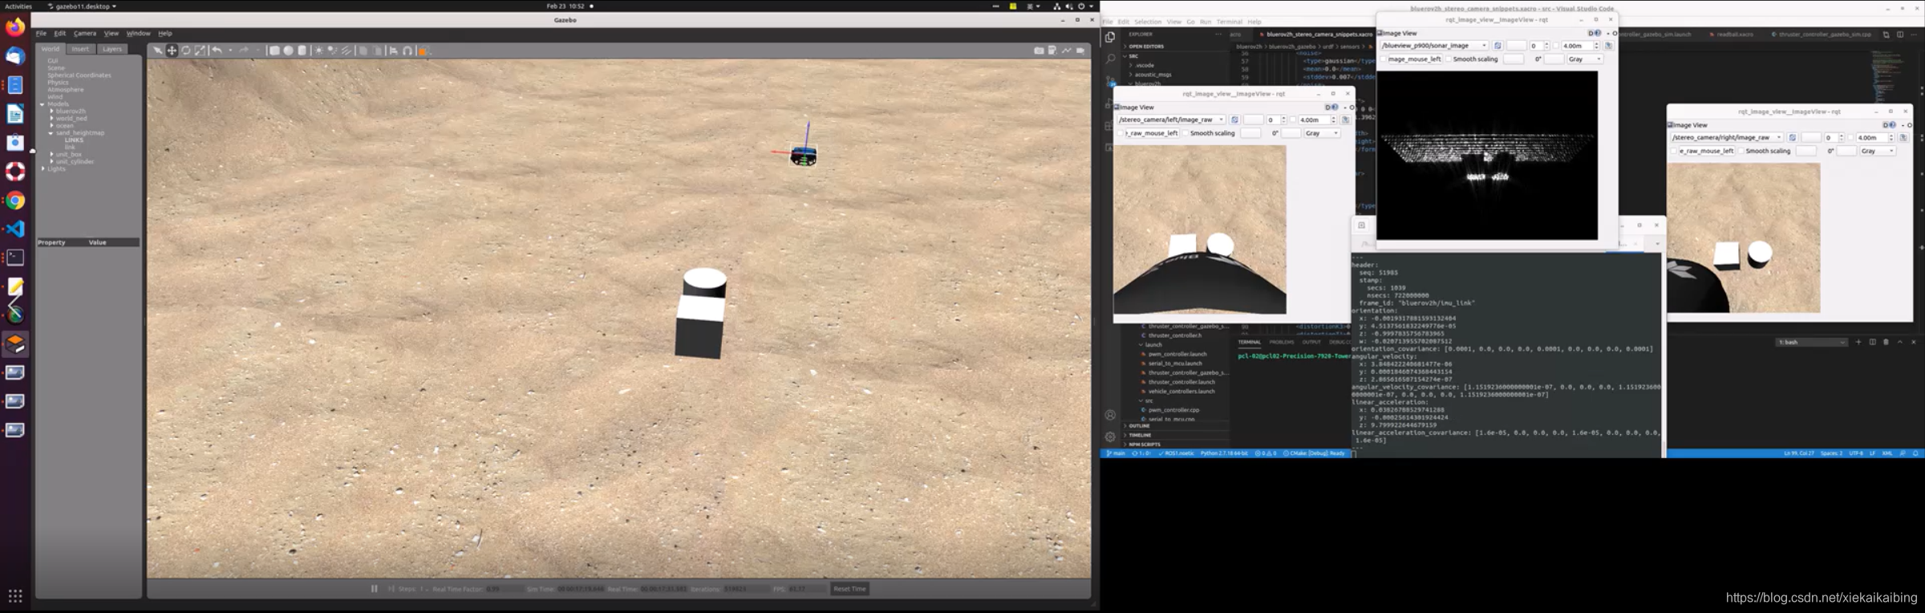Activate Gazebo rotate mode tool
The image size is (1925, 613).
click(185, 51)
